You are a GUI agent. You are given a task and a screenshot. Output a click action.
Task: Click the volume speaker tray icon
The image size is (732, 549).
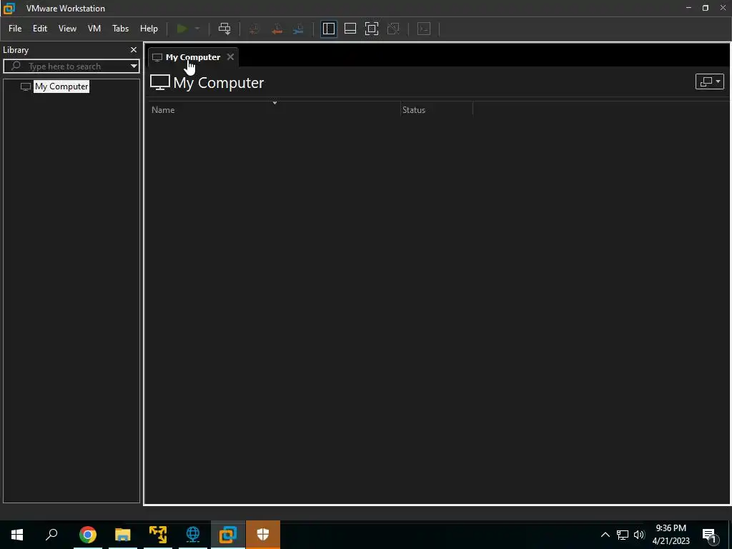click(x=639, y=535)
